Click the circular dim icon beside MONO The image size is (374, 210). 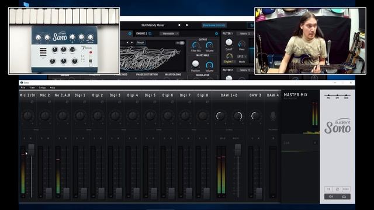pos(337,189)
